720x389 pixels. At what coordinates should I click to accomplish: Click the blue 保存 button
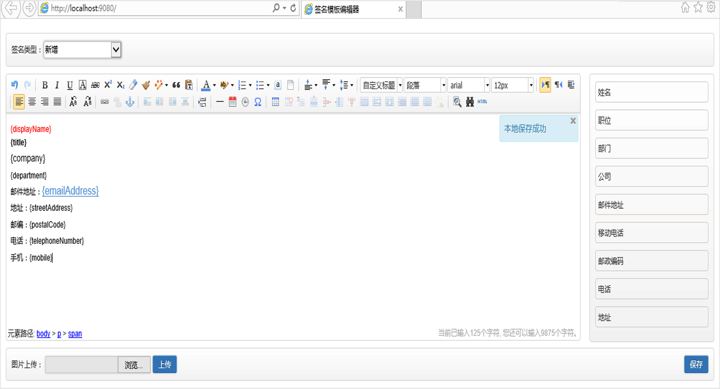click(696, 364)
